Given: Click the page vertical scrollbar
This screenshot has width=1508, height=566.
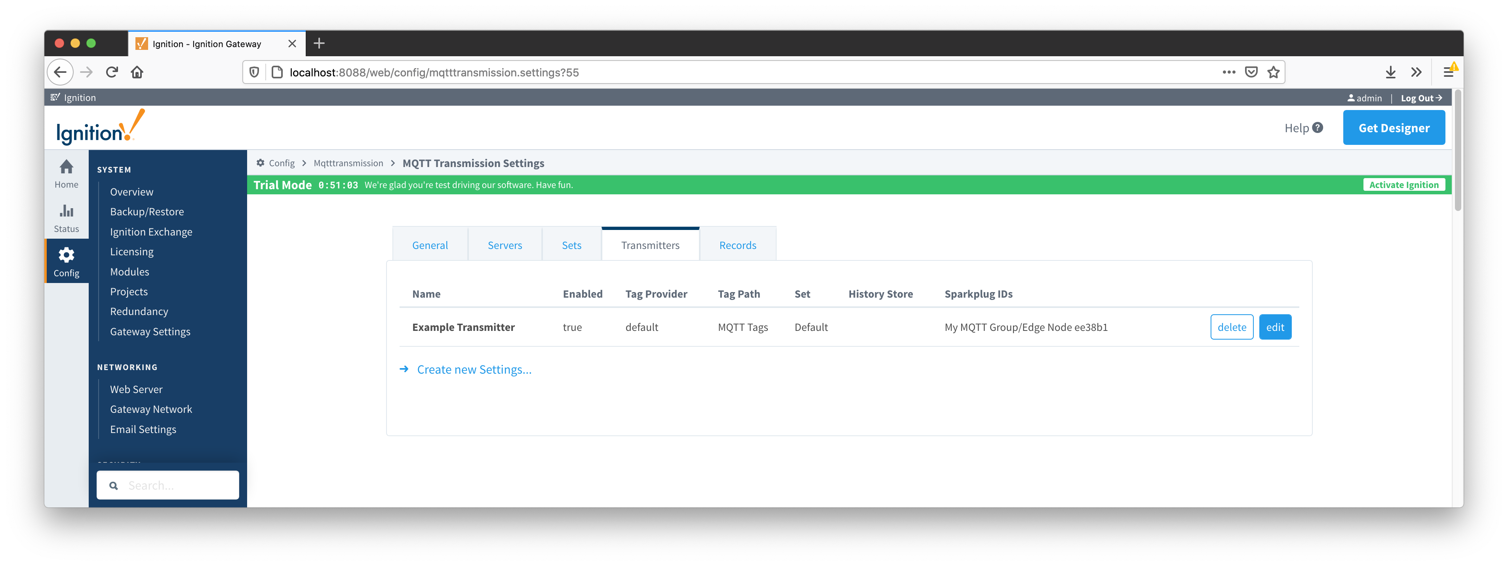Looking at the screenshot, I should [x=1457, y=151].
